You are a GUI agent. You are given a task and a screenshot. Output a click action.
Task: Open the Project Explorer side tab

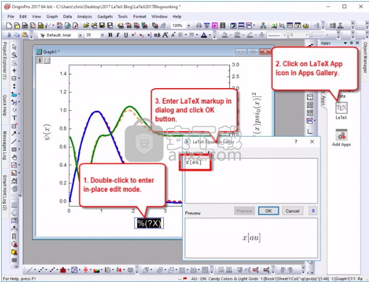[4, 61]
